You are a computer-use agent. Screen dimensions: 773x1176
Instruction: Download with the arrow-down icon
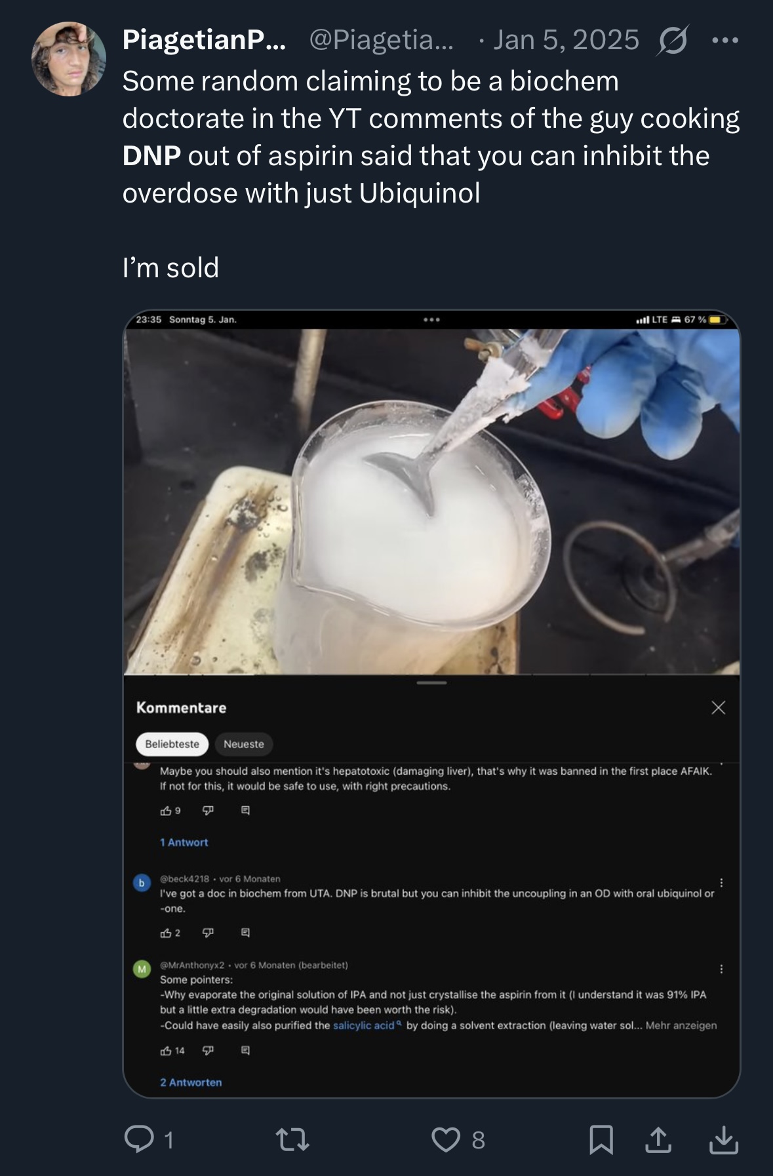pos(724,1139)
